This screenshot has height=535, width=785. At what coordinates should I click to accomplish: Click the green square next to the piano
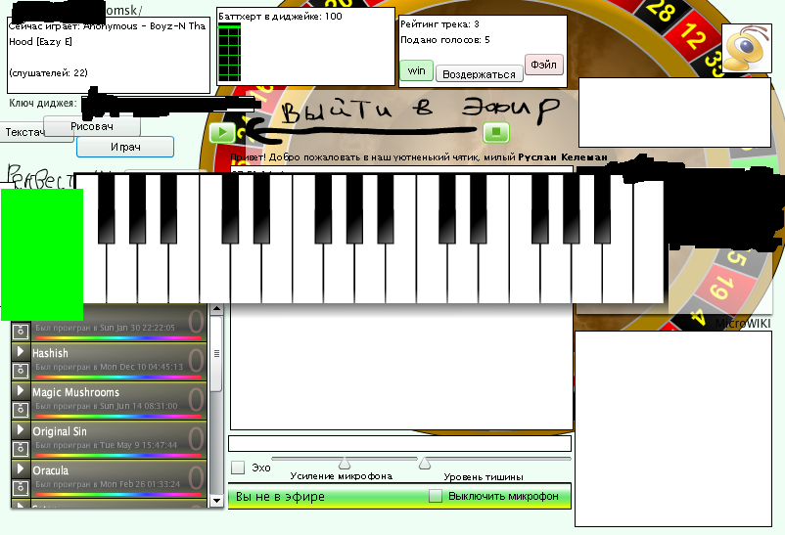[x=41, y=254]
